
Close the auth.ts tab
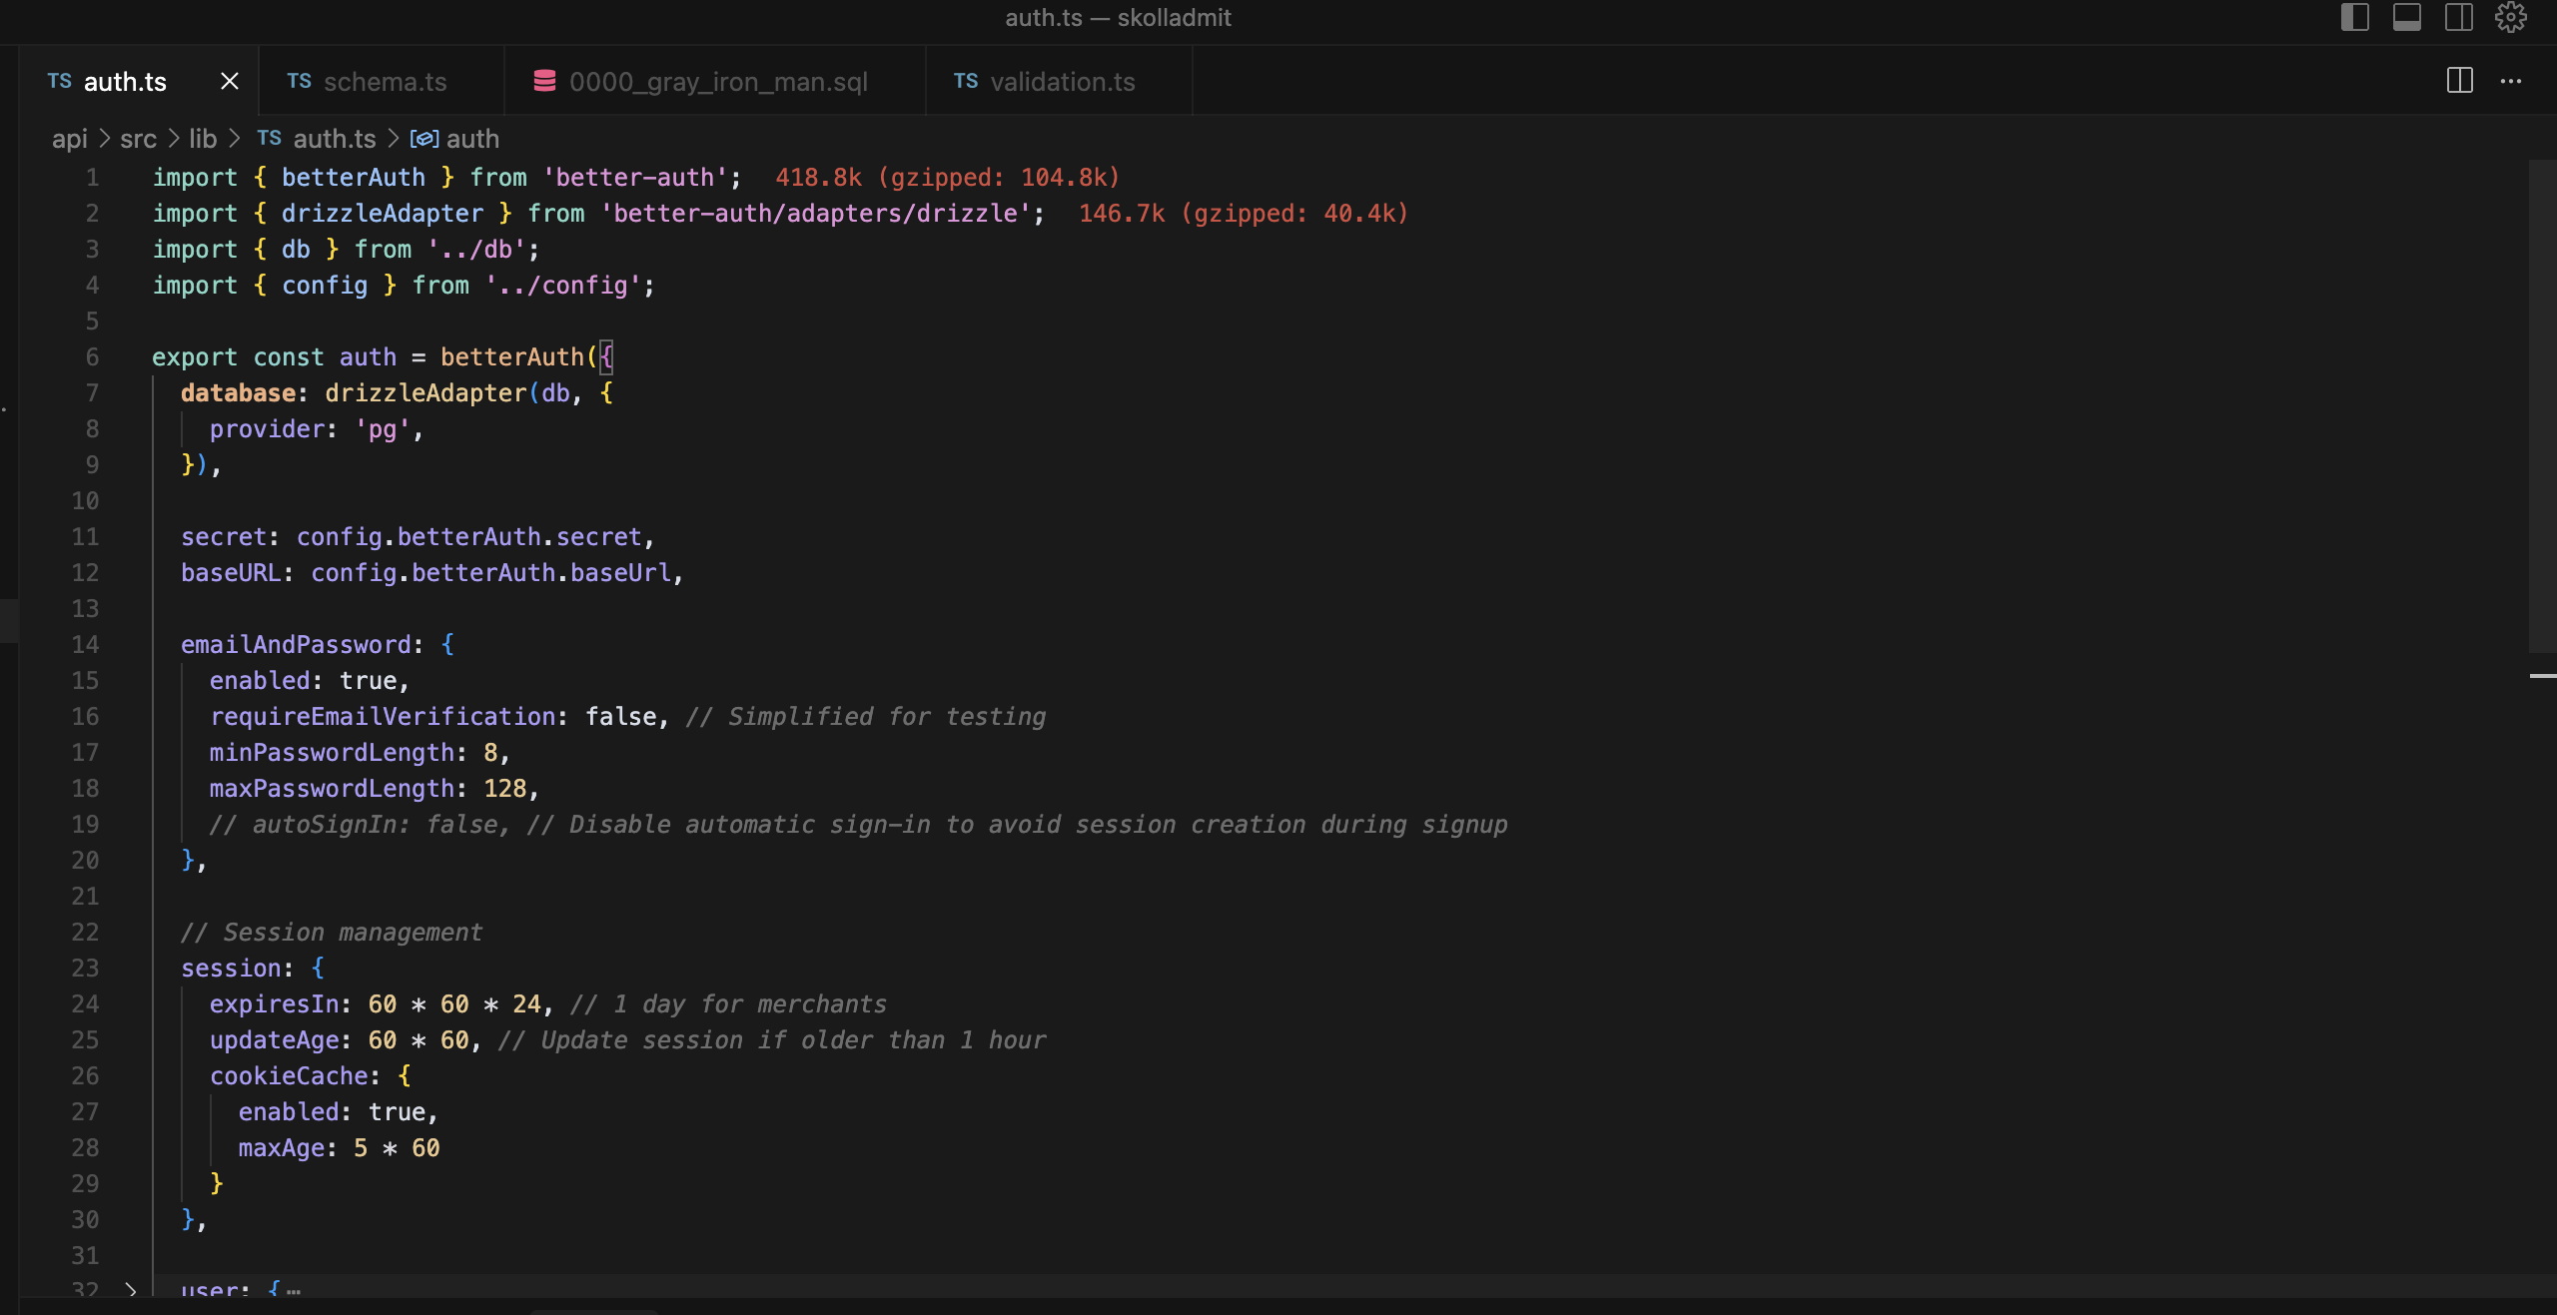(230, 81)
